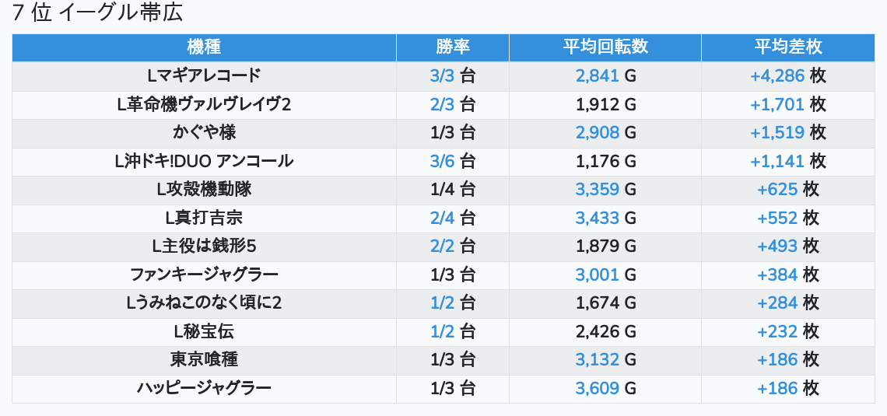
Task: Click the 2,841 G average spins value
Action: click(605, 76)
